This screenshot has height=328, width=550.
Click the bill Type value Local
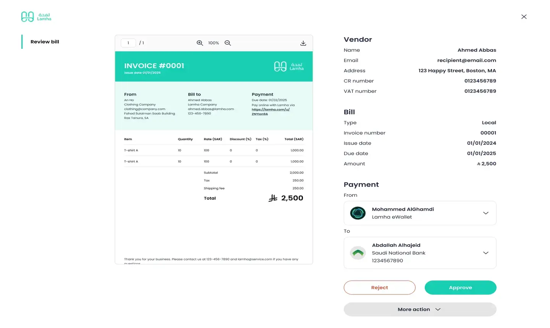click(489, 122)
